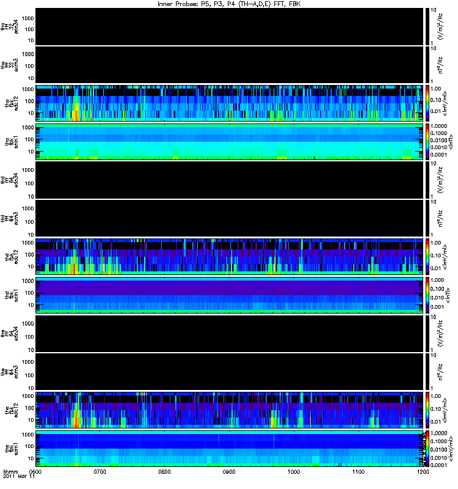458x489 pixels.
Task: Click the thd fbk edc12 color bar
Action: (x=427, y=257)
